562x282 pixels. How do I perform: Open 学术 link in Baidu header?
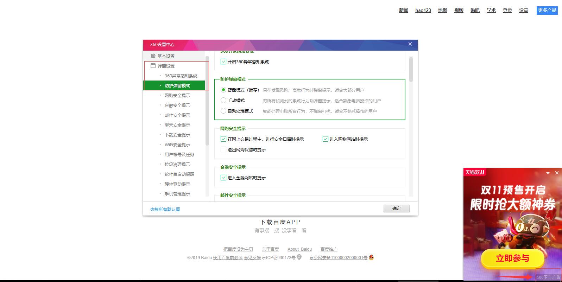pos(491,10)
